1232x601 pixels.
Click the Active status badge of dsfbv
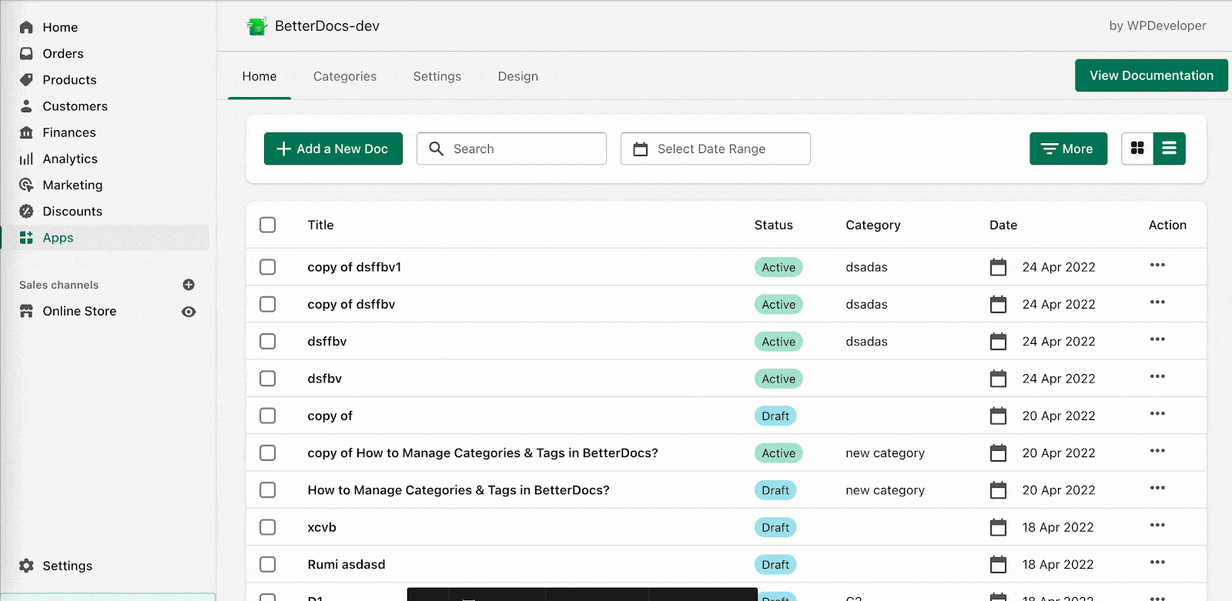[x=778, y=379]
